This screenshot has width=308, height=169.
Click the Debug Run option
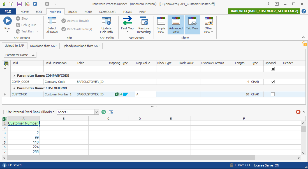26,25
